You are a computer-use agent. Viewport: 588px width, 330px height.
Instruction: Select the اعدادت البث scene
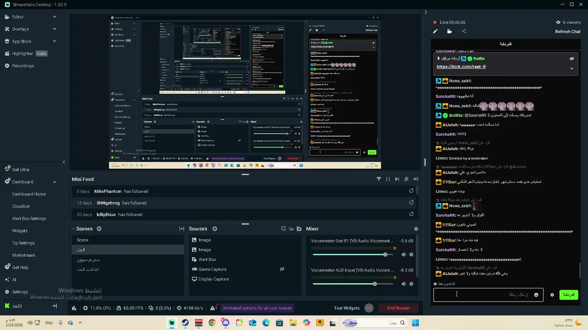128,269
